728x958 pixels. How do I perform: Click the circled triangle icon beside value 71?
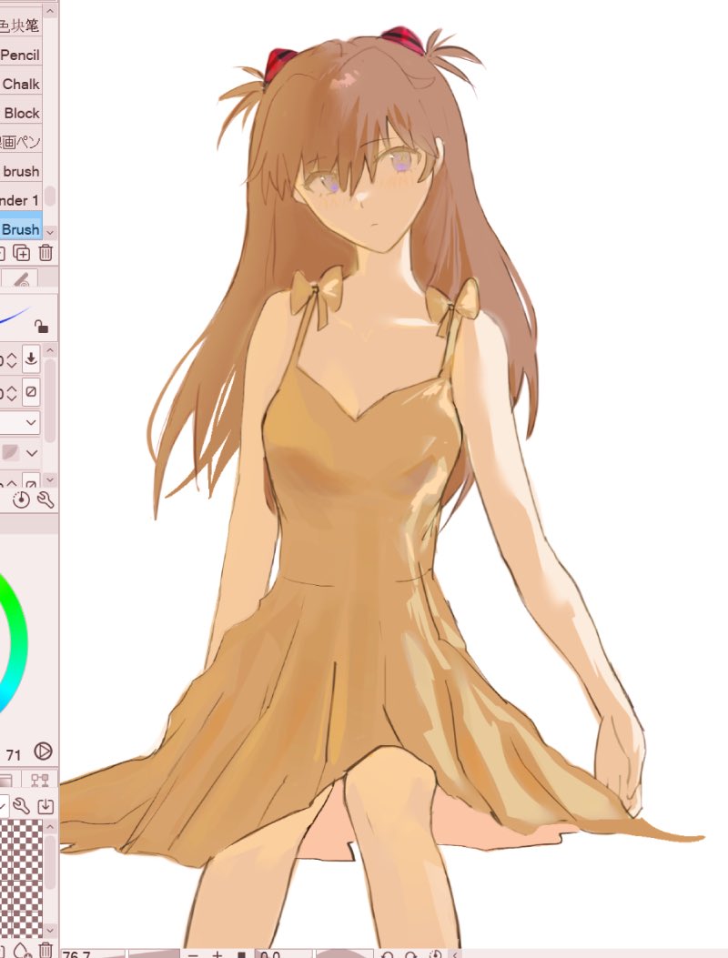[x=43, y=751]
